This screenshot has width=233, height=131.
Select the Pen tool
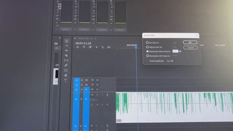(x=66, y=65)
